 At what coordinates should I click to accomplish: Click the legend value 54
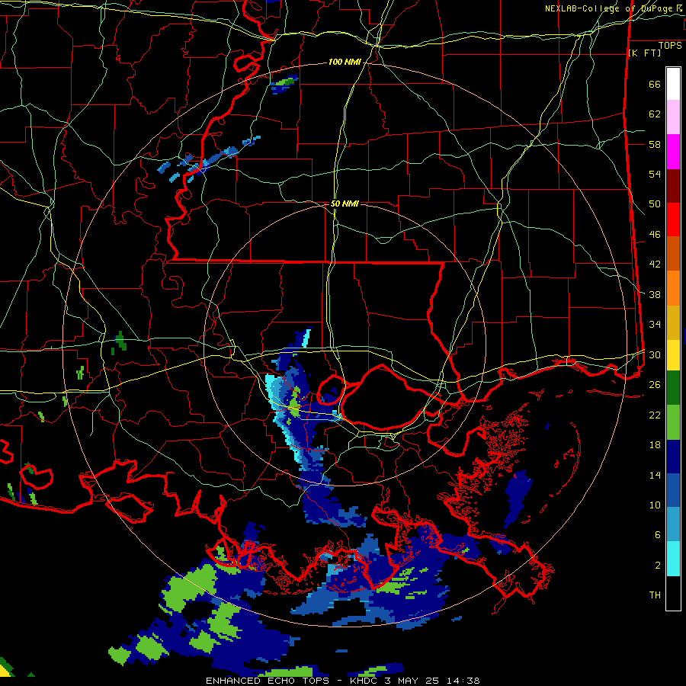tap(655, 174)
